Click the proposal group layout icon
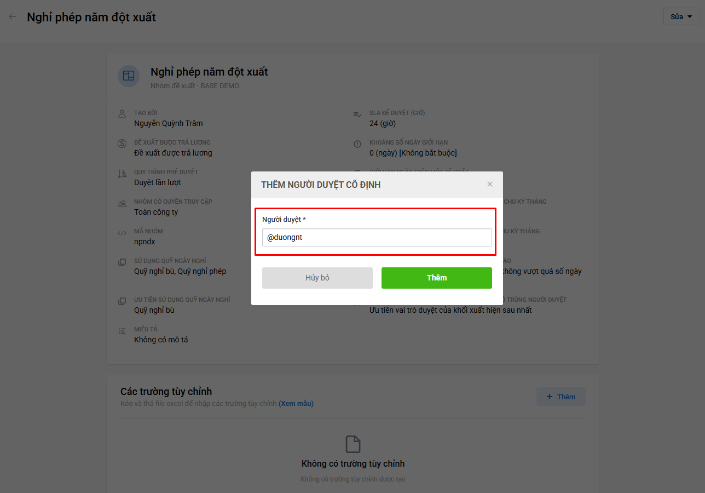The image size is (705, 493). tap(129, 76)
